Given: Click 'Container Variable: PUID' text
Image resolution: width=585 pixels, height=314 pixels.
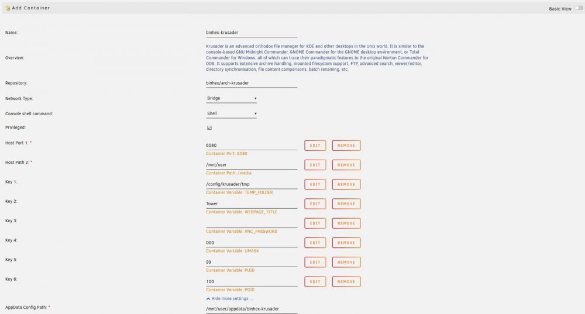Looking at the screenshot, I should (230, 270).
